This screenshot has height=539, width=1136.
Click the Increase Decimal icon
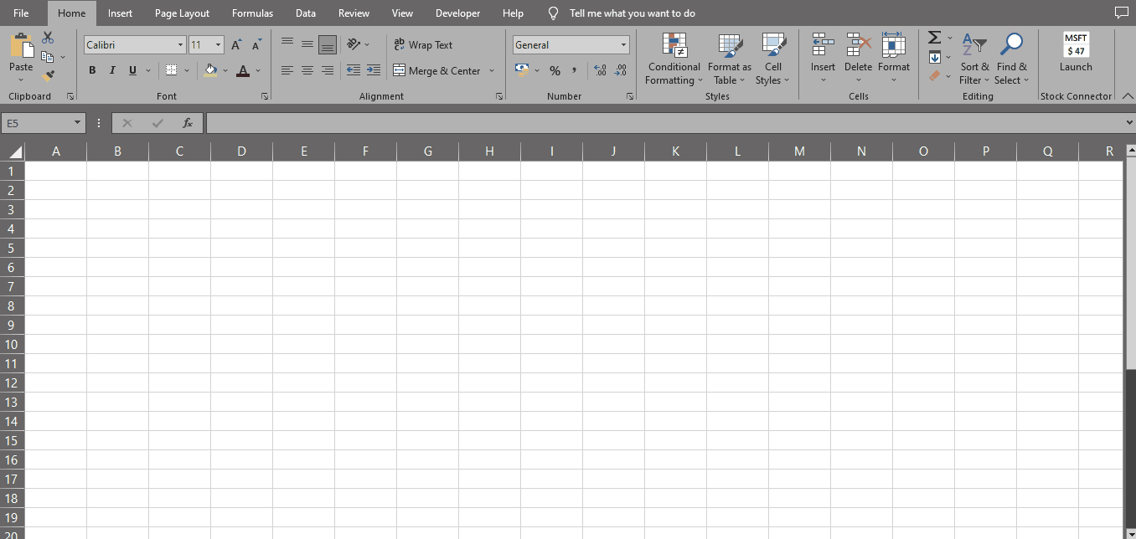point(600,70)
